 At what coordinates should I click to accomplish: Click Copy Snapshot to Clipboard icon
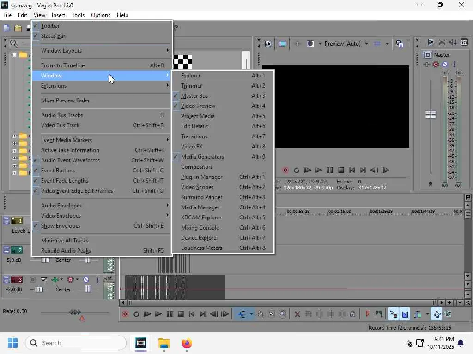click(400, 44)
